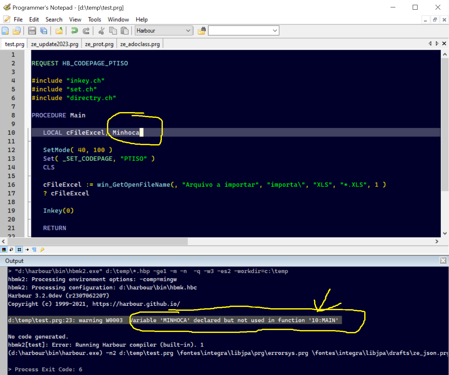Click the Find in files binoculars icon

point(202,31)
